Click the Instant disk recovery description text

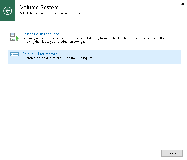[101, 40]
